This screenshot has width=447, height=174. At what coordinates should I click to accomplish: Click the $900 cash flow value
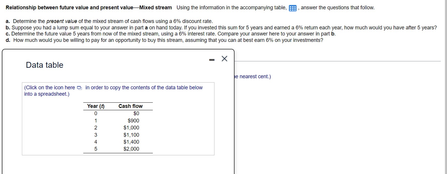(x=133, y=120)
